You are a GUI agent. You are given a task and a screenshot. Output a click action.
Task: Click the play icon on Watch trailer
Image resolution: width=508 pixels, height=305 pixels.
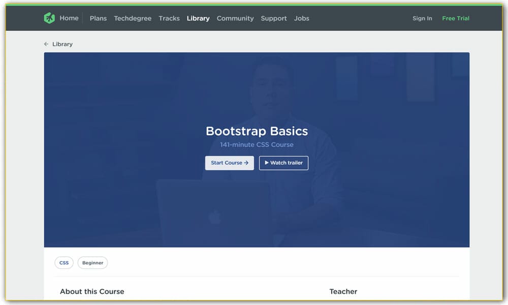tap(266, 163)
